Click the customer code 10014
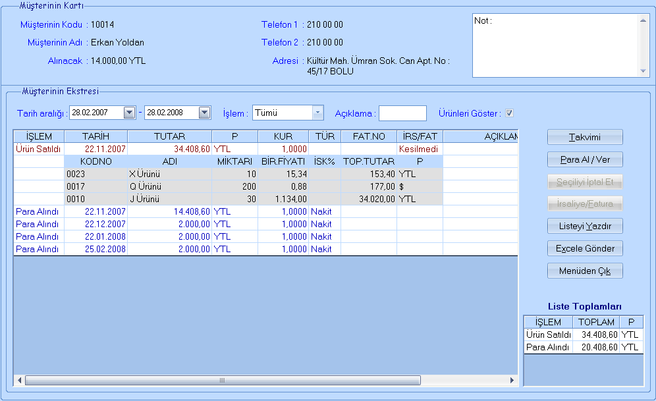Screen dimensions: 656x401 click(103, 24)
